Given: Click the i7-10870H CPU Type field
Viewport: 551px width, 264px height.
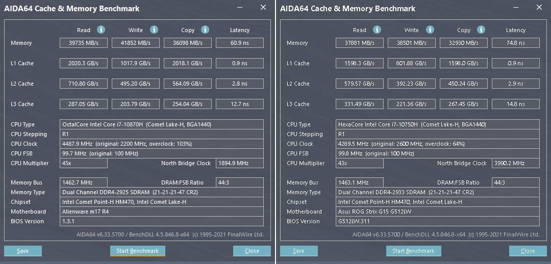Looking at the screenshot, I should point(162,124).
